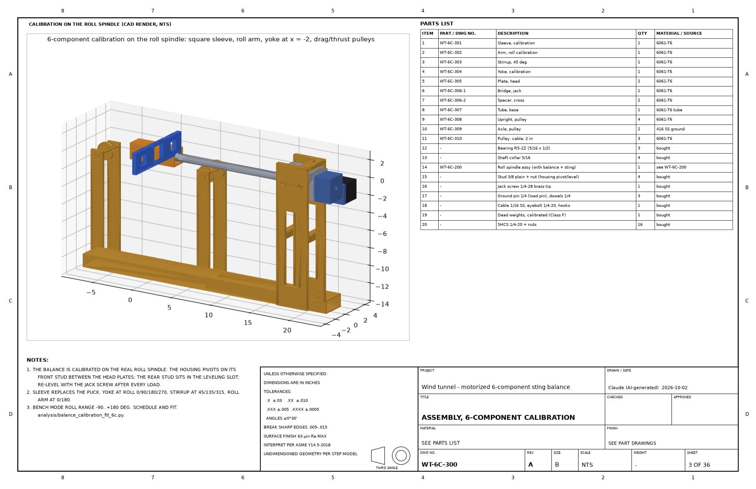The width and height of the screenshot is (756, 489).
Task: Click the analysis/balance_calibration_fit_6c.py file reference
Action: [81, 415]
